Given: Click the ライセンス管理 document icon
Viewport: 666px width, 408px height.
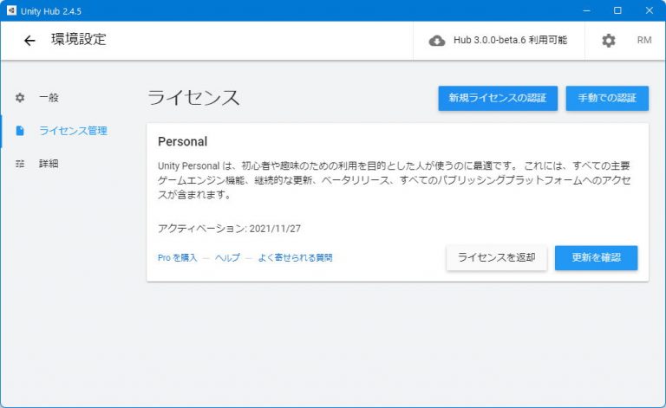Looking at the screenshot, I should point(20,131).
